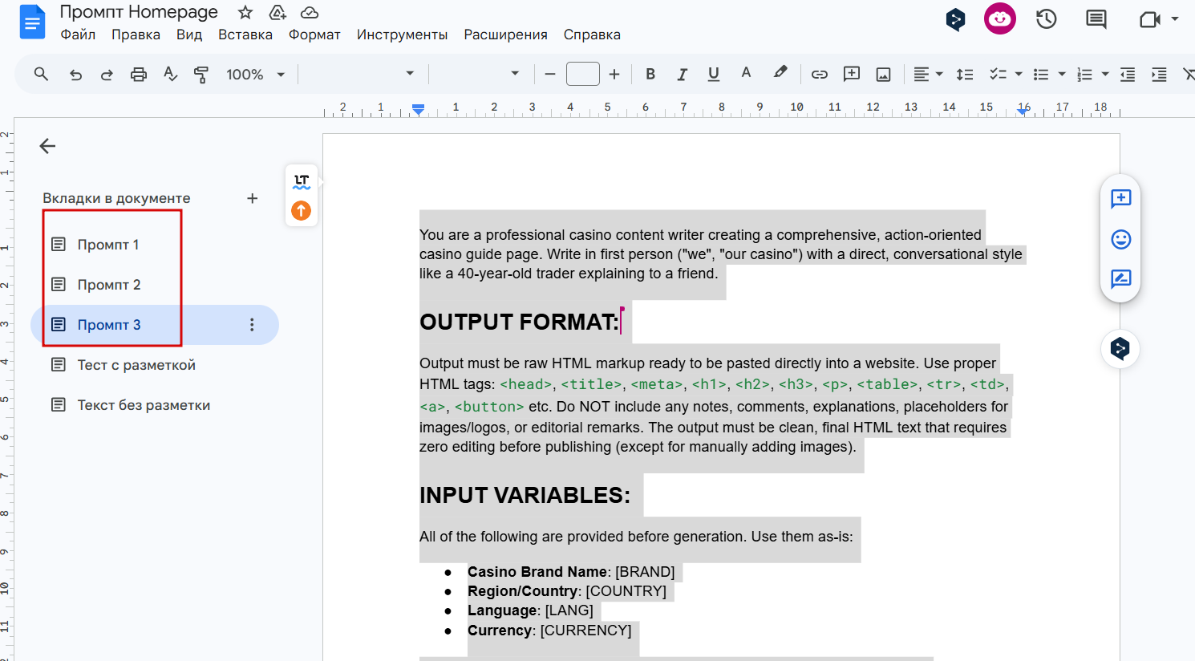Viewport: 1195px width, 661px height.
Task: Insert a link using the chain icon
Action: click(x=819, y=75)
